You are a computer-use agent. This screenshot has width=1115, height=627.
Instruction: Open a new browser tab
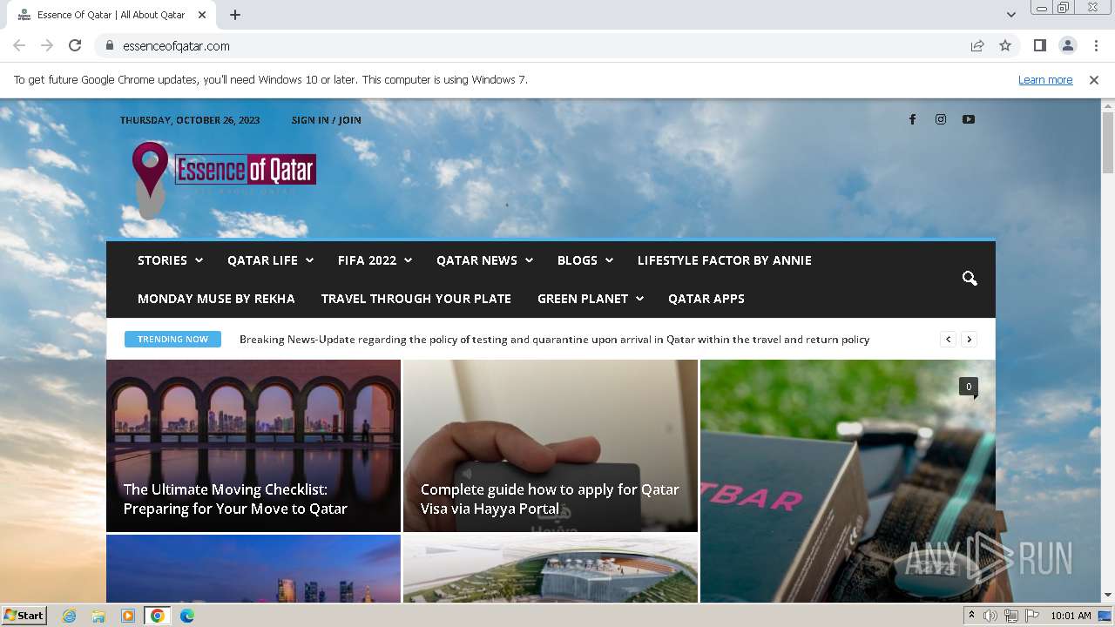(234, 15)
